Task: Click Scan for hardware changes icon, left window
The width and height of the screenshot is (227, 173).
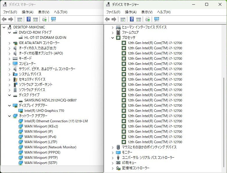Action: pyautogui.click(x=53, y=19)
